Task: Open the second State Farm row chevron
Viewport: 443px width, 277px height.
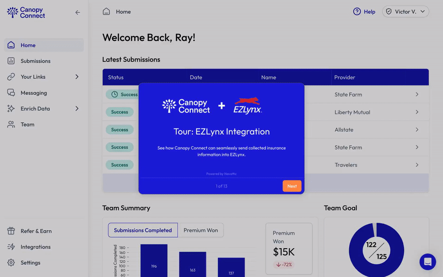Action: pyautogui.click(x=417, y=147)
